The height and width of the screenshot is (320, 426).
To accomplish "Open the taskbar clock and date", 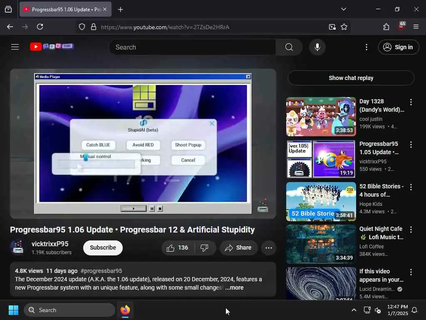I will click(x=397, y=310).
